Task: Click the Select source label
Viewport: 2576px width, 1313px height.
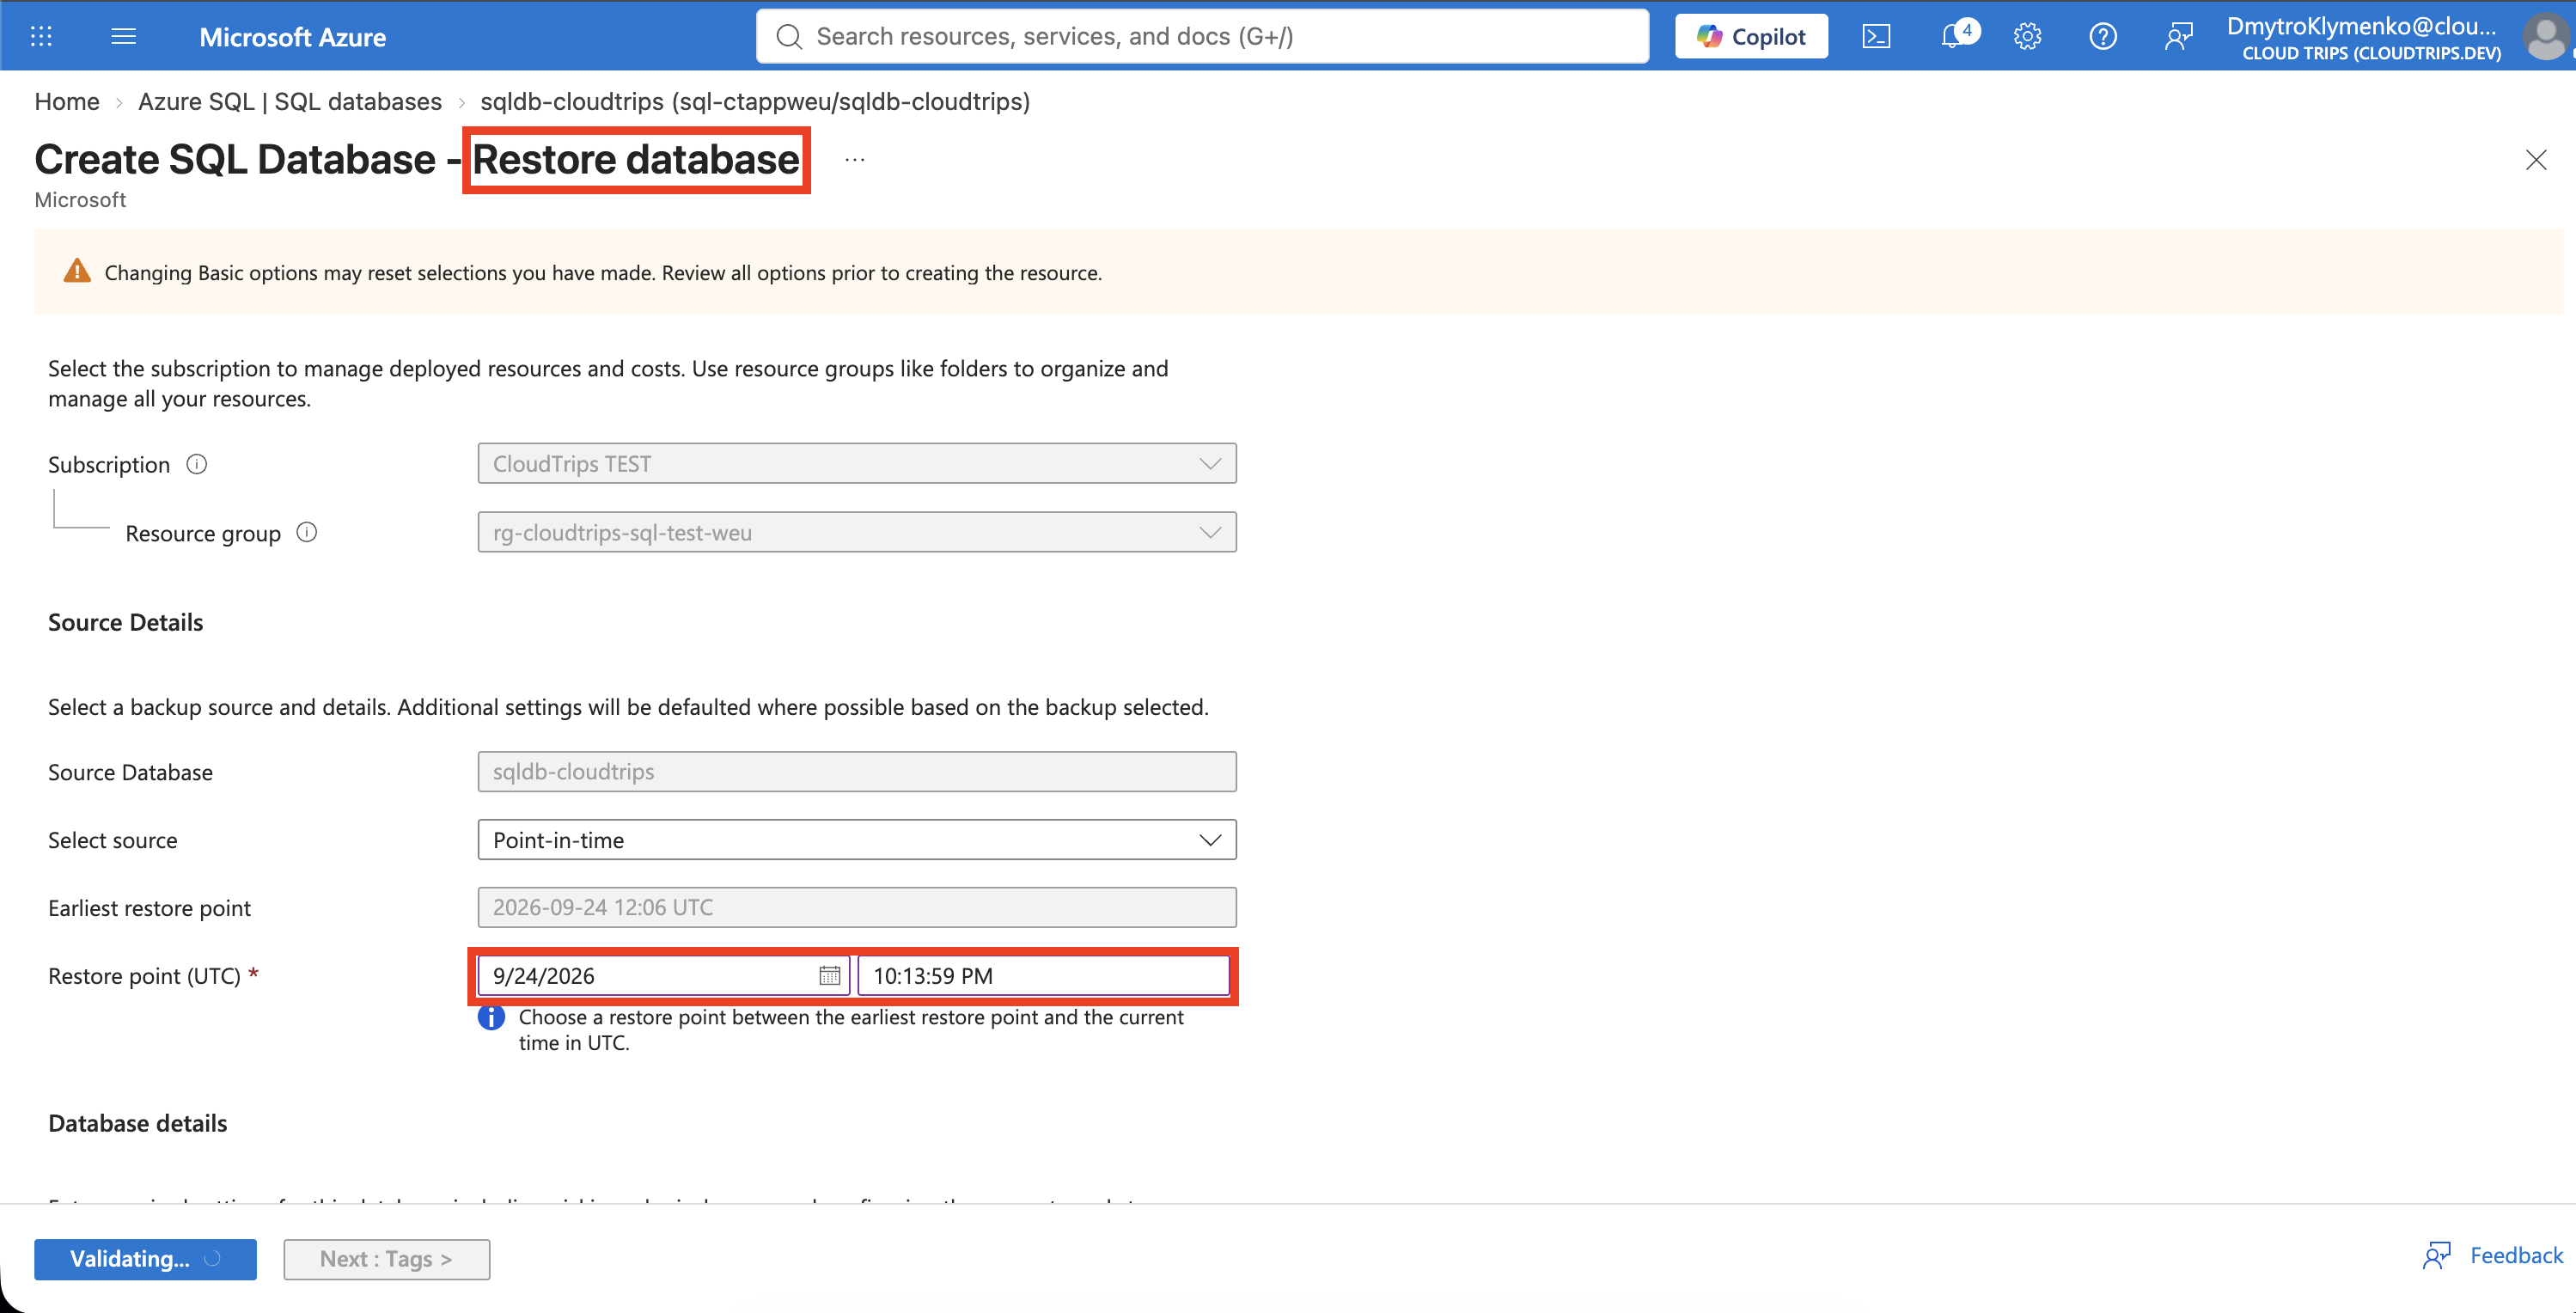Action: pos(113,840)
